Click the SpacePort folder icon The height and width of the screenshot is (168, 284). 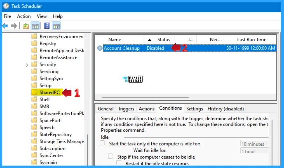tap(34, 120)
